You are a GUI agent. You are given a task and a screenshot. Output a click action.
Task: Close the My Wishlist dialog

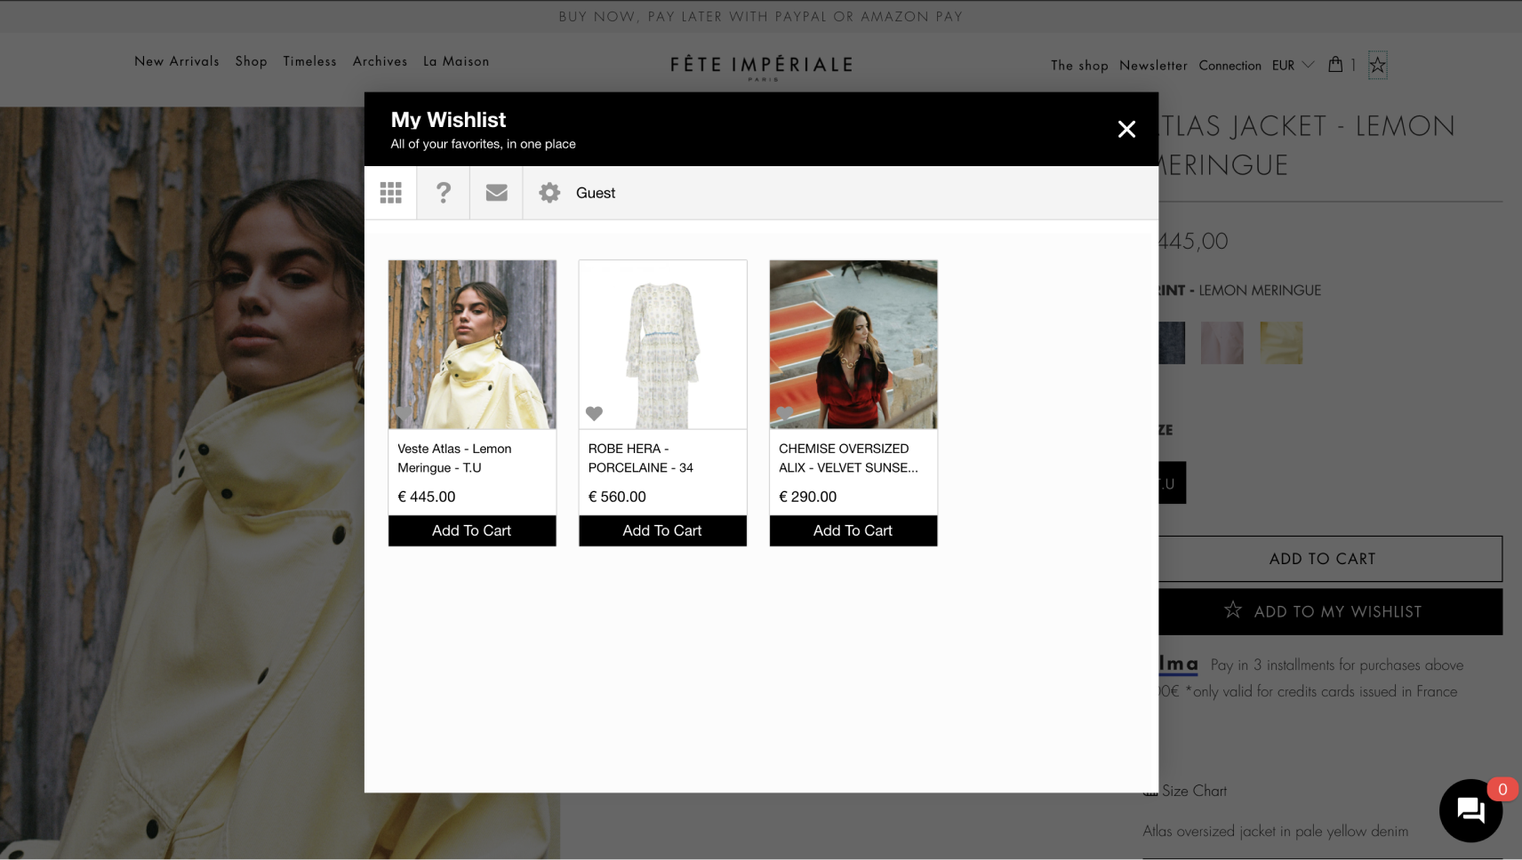(x=1126, y=130)
